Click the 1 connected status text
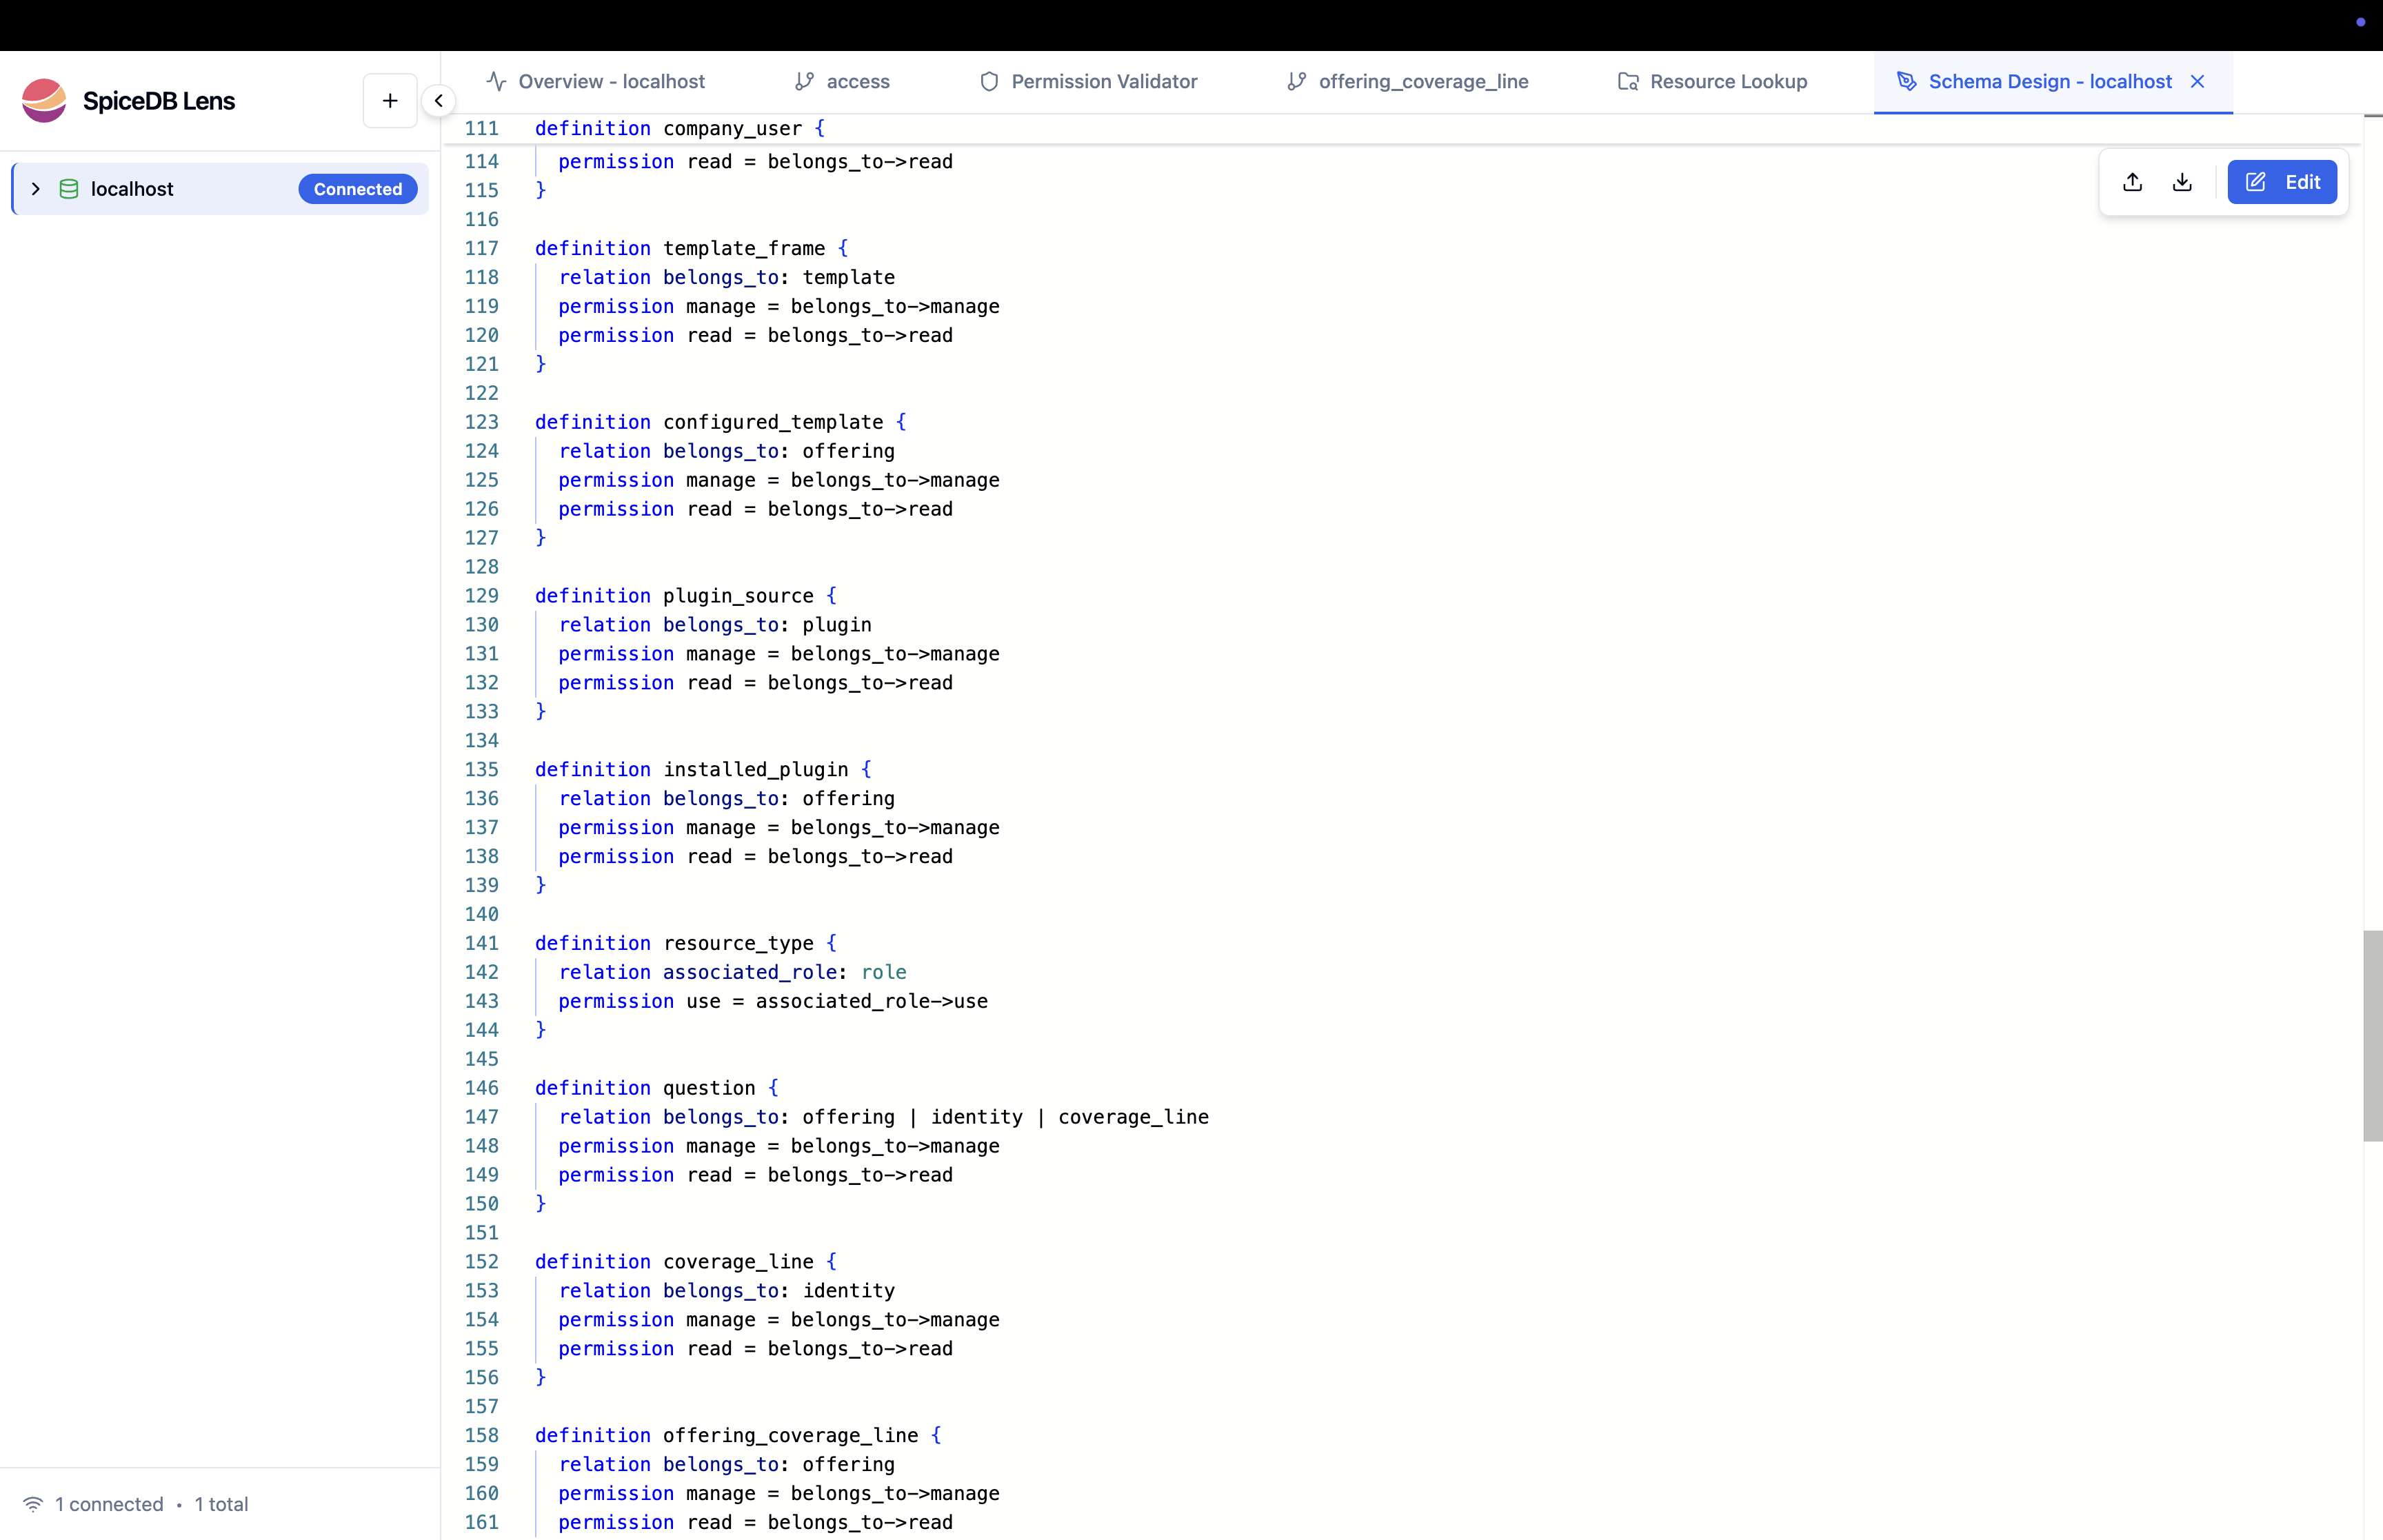The height and width of the screenshot is (1540, 2383). pos(109,1503)
